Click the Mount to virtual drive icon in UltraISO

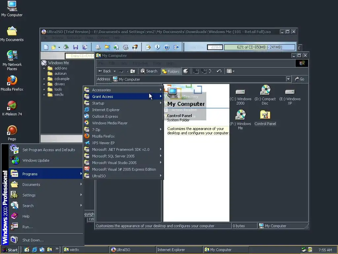pyautogui.click(x=126, y=47)
